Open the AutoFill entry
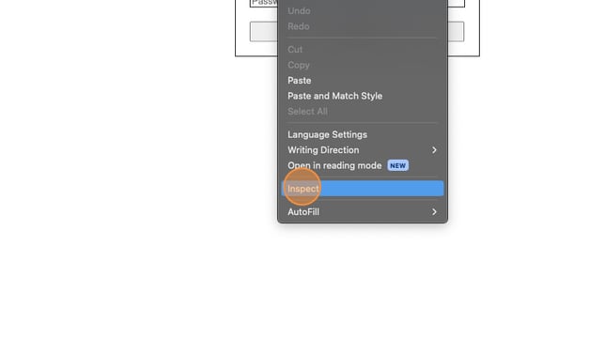The width and height of the screenshot is (605, 338). 363,211
